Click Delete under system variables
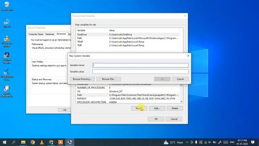 pos(175,108)
